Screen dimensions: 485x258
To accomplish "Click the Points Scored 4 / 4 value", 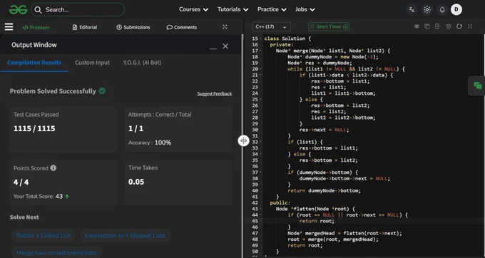I will point(21,182).
